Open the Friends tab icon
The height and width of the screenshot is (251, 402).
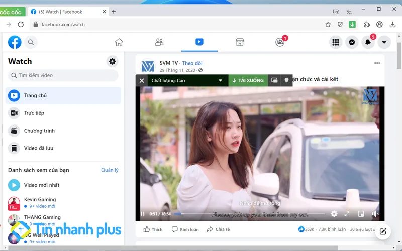(x=159, y=42)
